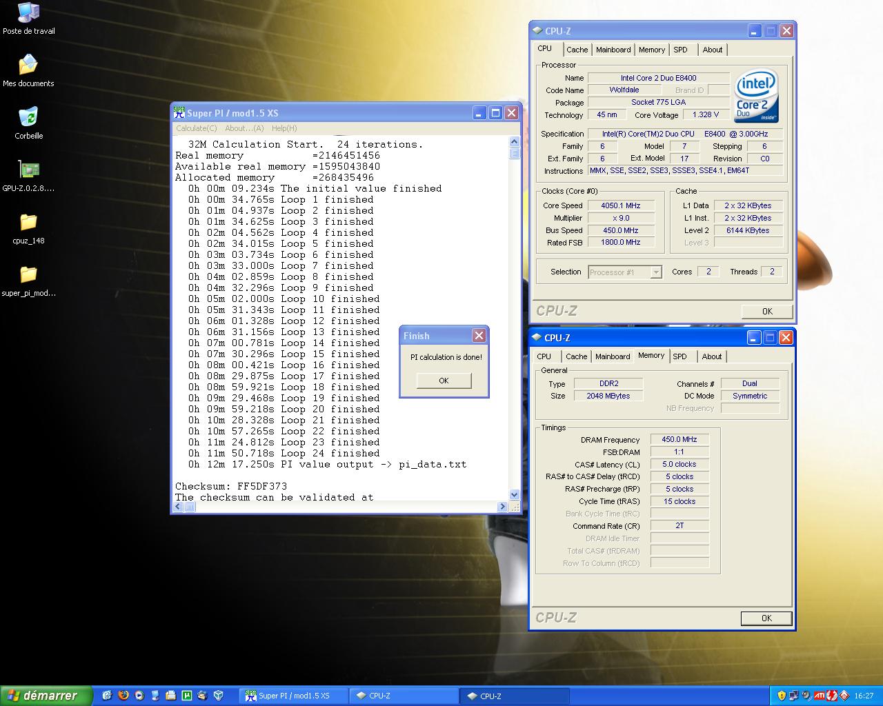Image resolution: width=883 pixels, height=706 pixels.
Task: Click the DRAM Frequency 450.0 MHz field
Action: (x=679, y=439)
